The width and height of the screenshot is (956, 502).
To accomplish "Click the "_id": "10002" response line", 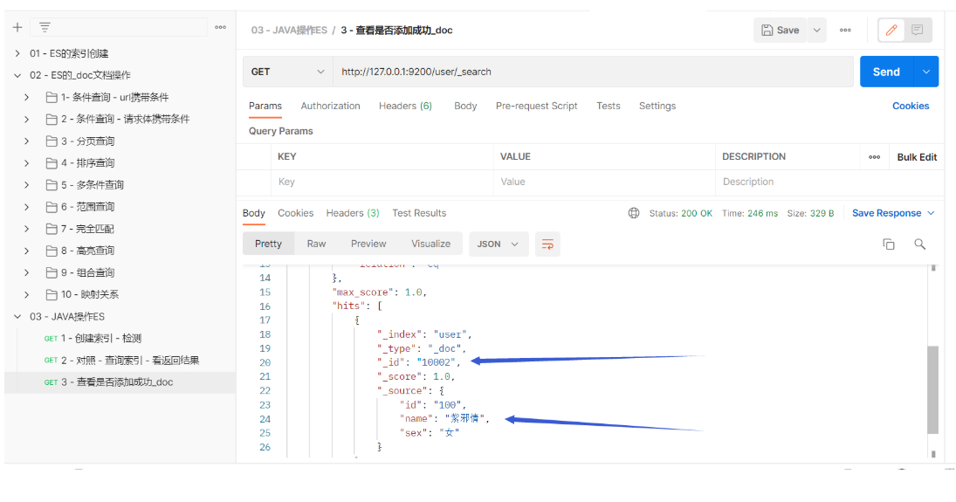I will [419, 363].
